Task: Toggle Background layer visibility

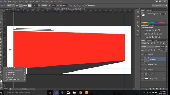Action: pyautogui.click(x=142, y=79)
